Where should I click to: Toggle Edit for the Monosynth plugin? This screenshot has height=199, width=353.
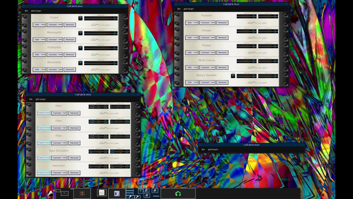[x=39, y=40]
